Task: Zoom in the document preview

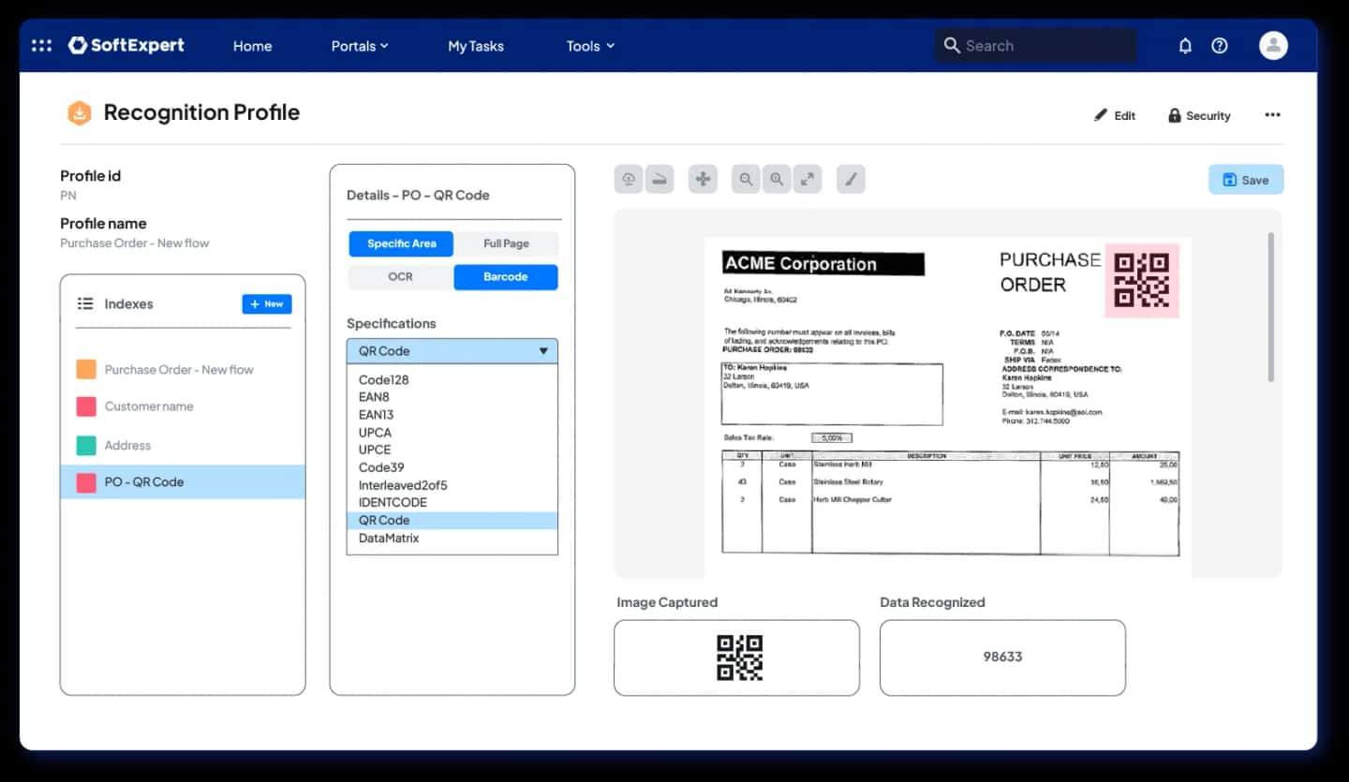Action: pyautogui.click(x=777, y=179)
